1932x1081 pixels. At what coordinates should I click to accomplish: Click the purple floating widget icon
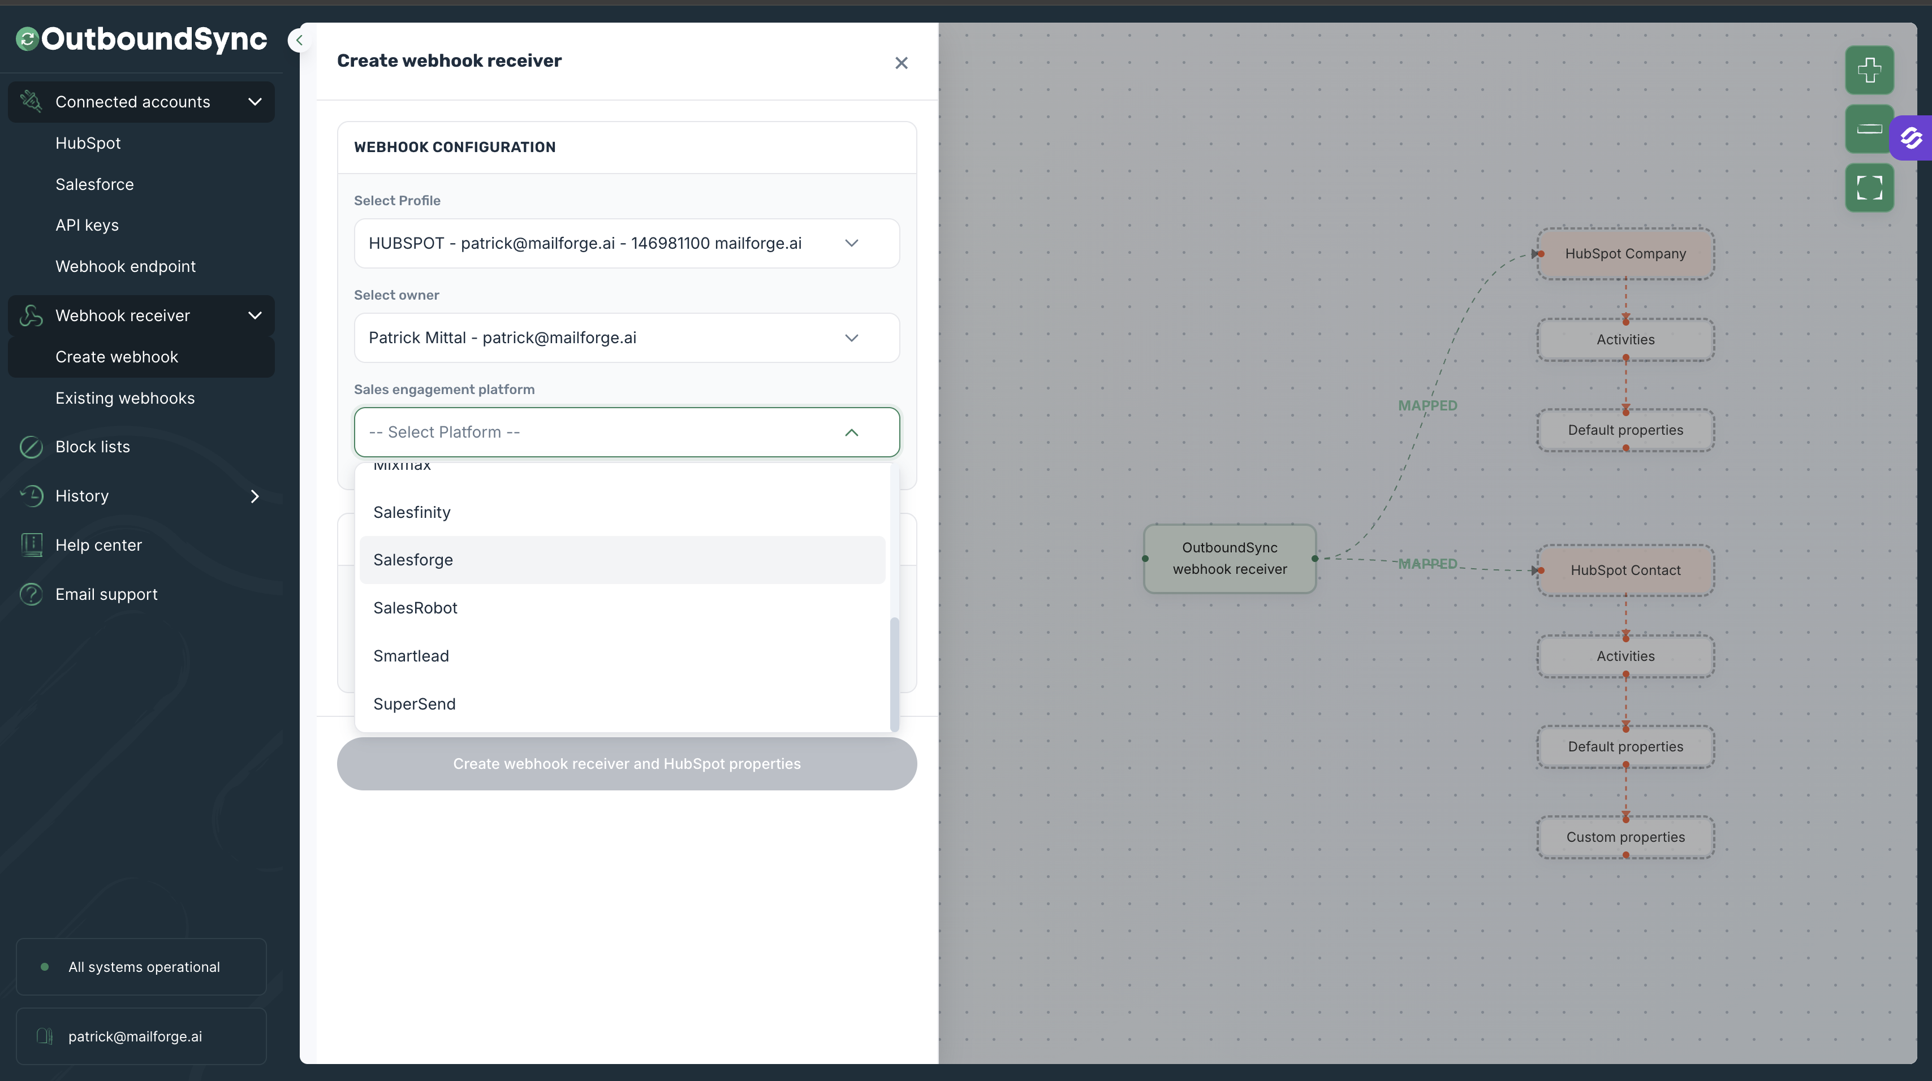click(1911, 138)
